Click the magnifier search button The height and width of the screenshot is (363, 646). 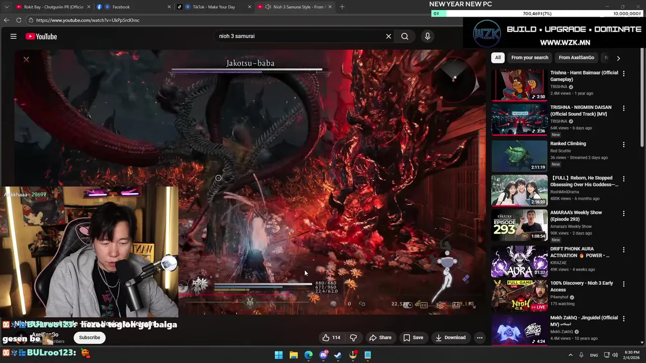[x=405, y=36]
